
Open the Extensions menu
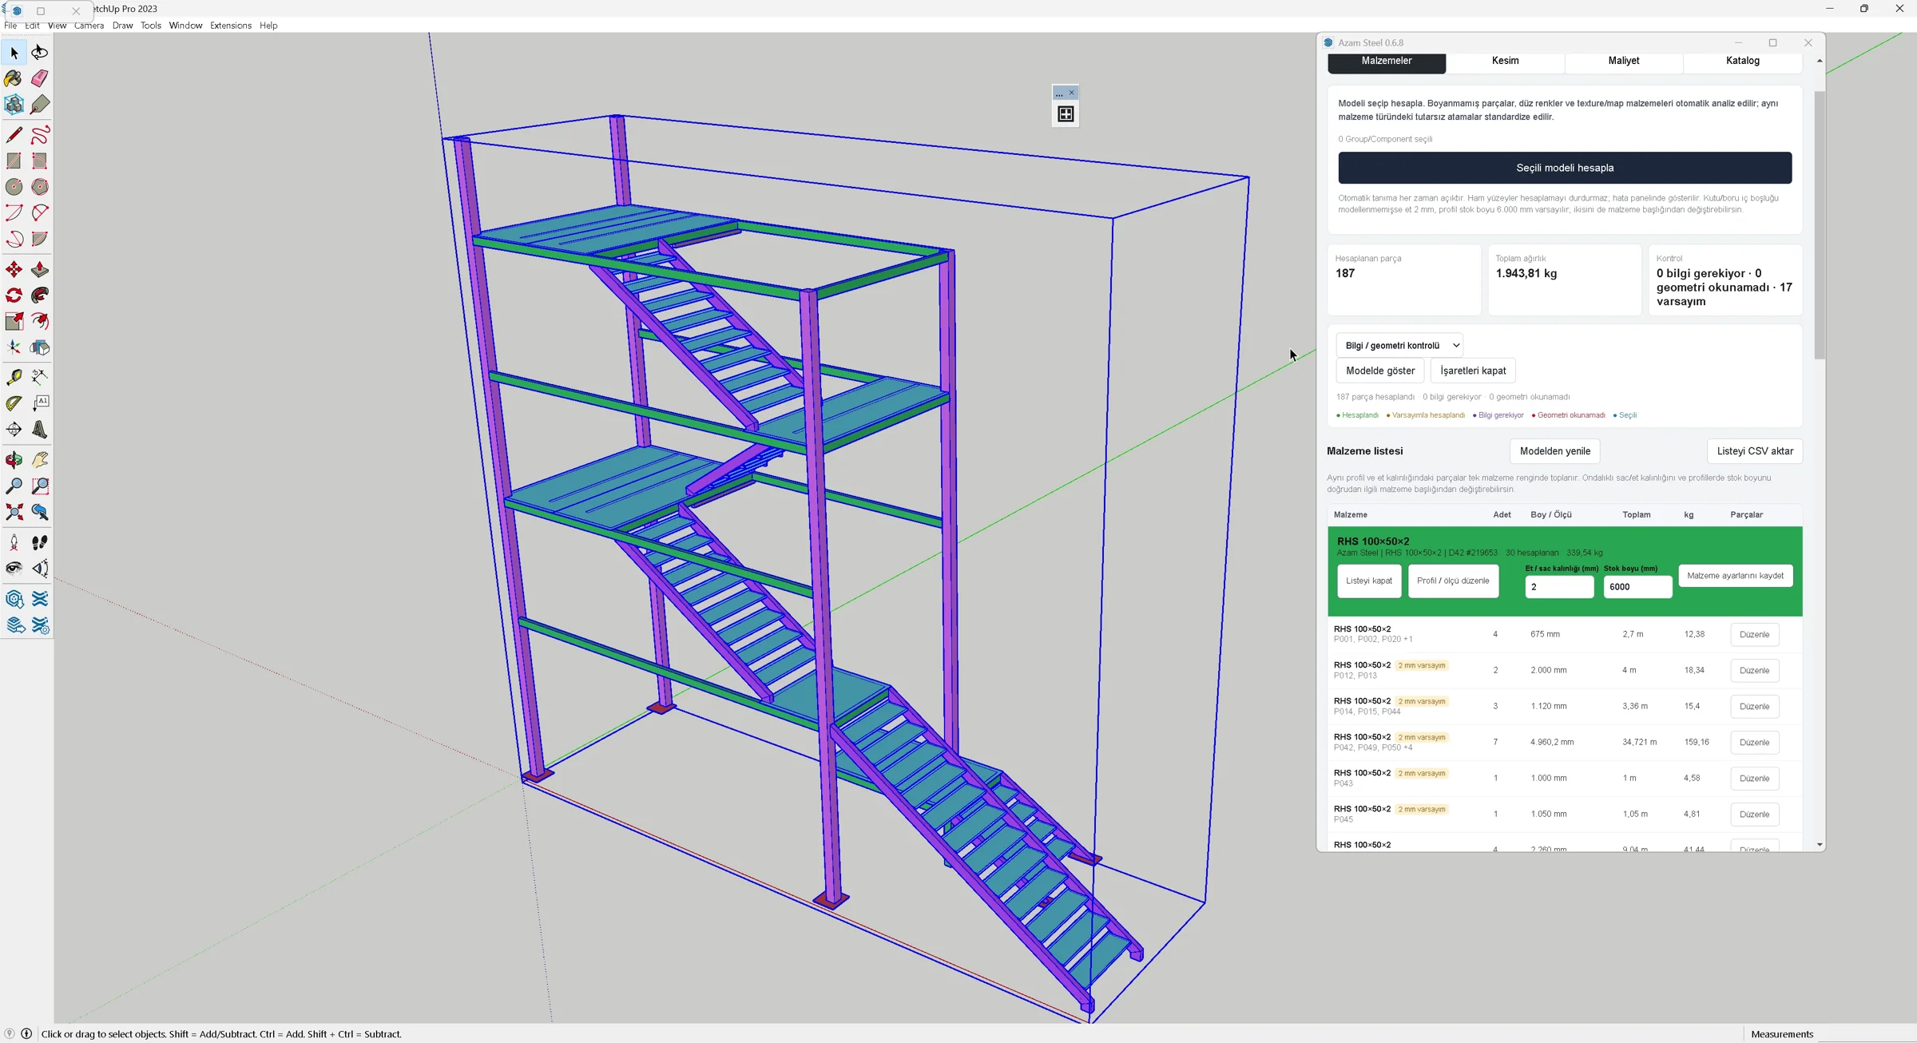pyautogui.click(x=231, y=26)
